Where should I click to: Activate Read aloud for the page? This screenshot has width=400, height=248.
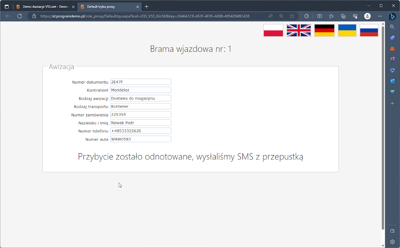(270, 16)
